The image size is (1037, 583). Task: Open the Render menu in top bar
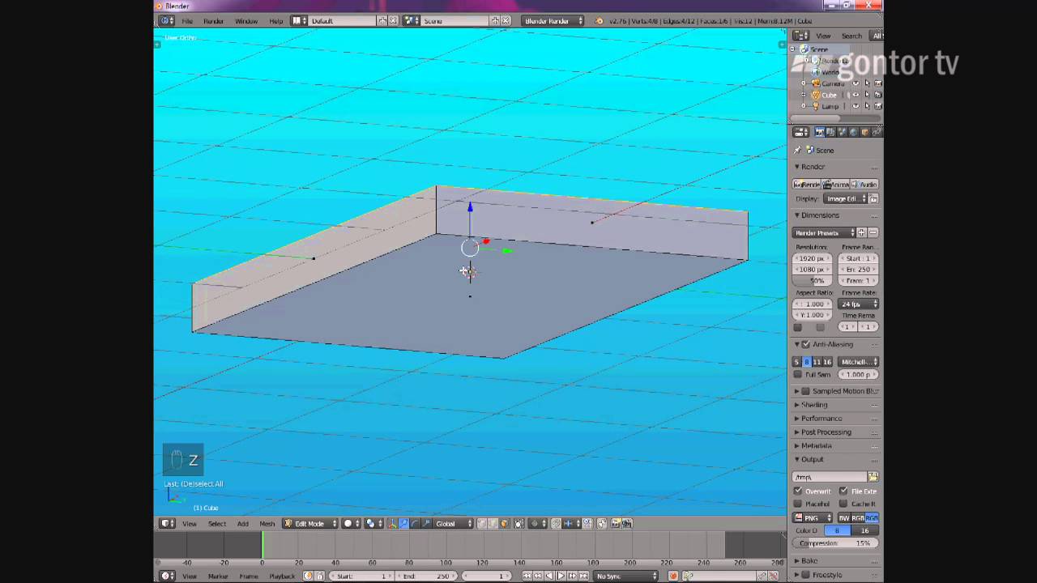(214, 20)
